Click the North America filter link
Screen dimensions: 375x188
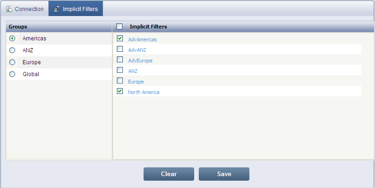pyautogui.click(x=144, y=92)
